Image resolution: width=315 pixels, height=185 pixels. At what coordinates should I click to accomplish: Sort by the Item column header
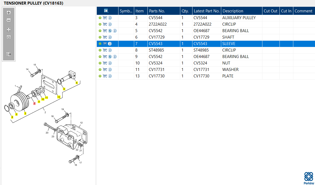141,11
